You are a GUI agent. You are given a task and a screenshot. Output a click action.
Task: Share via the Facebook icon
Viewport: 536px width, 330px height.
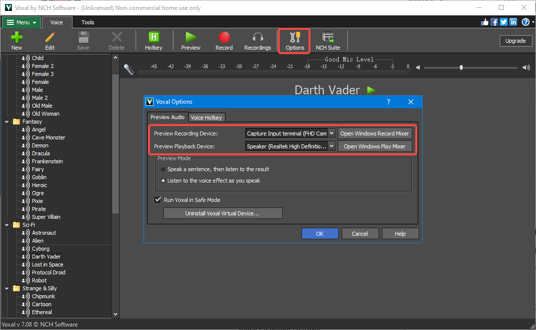click(494, 22)
